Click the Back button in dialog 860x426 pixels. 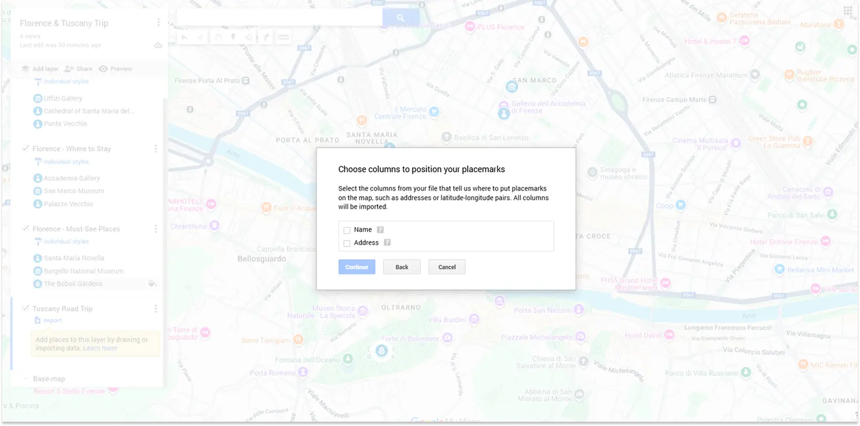(402, 267)
